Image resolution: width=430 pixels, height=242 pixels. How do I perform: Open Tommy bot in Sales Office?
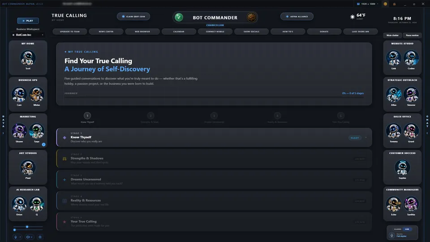(394, 131)
